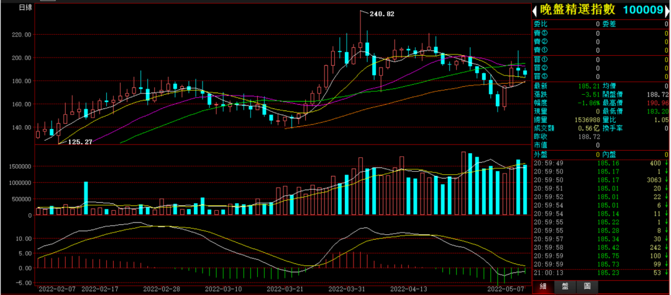Select the 內盤 label

[x=608, y=154]
